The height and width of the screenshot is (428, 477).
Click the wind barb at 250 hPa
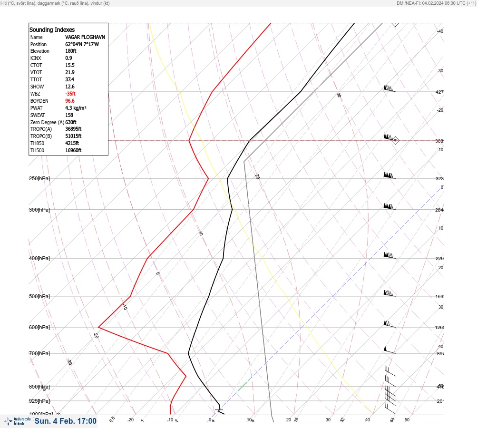tap(389, 176)
